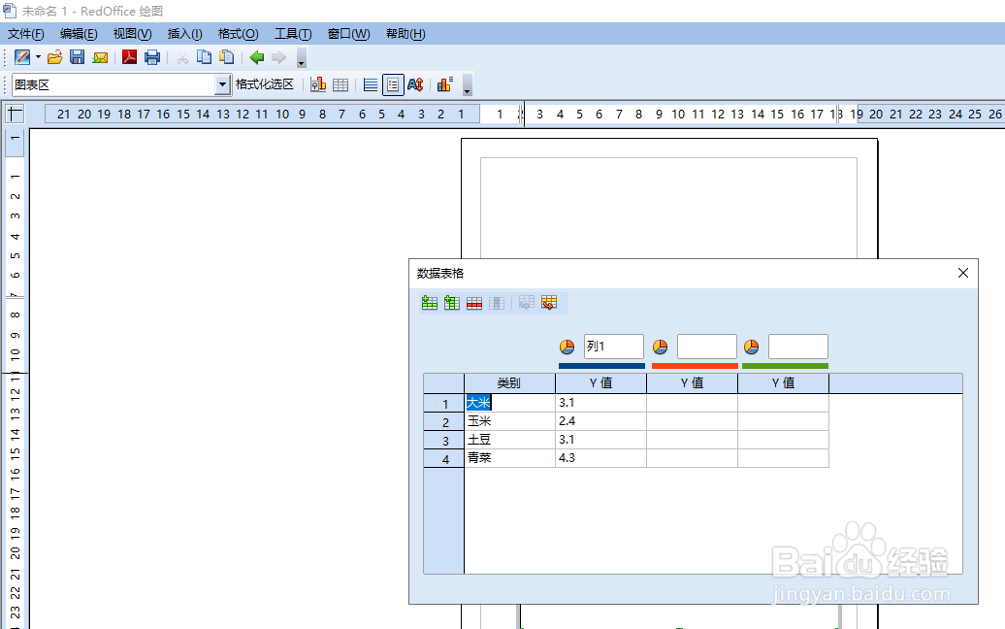Open the Chart Type icon in formatting toolbar

click(318, 84)
